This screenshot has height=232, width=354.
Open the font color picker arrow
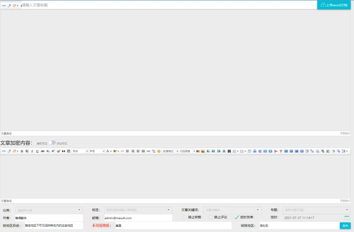(111, 151)
